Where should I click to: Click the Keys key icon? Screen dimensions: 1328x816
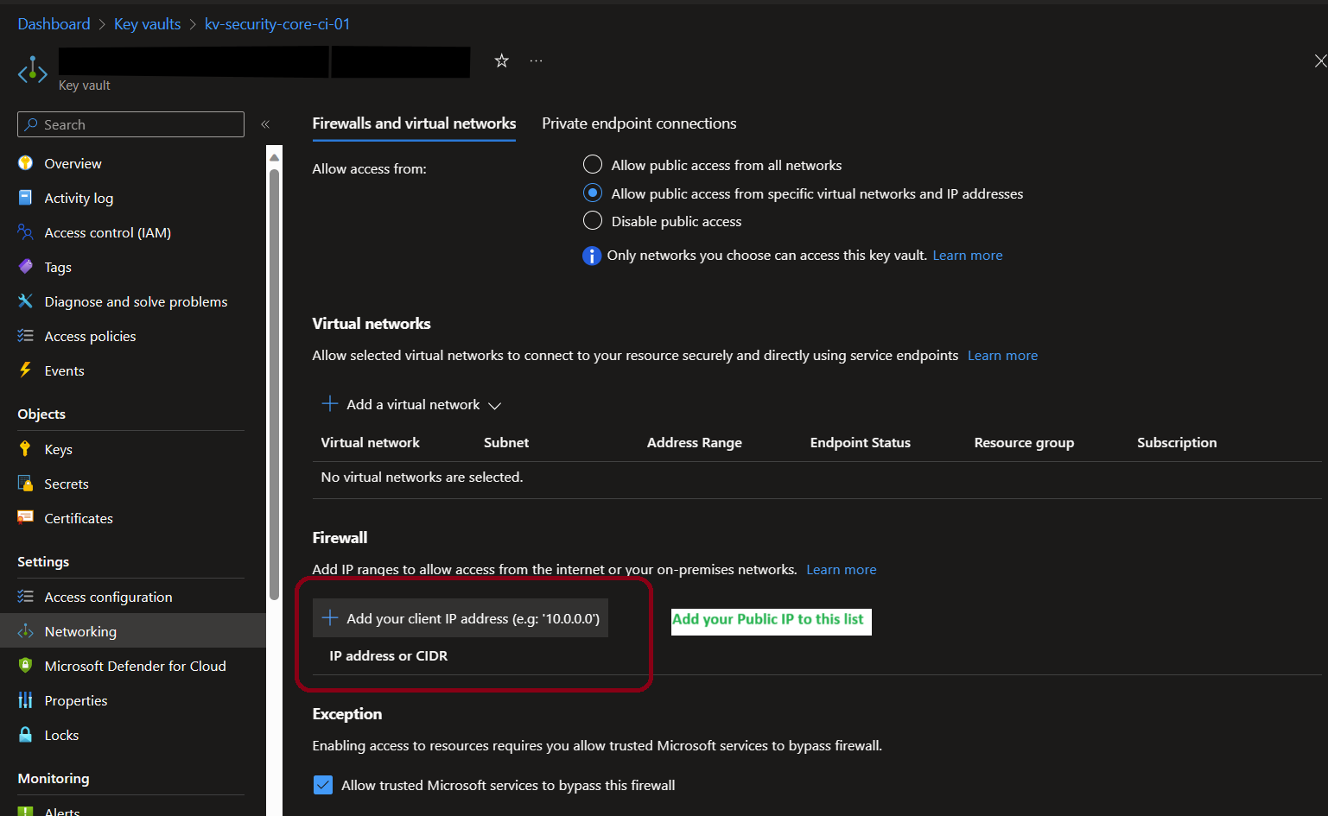[x=26, y=449]
